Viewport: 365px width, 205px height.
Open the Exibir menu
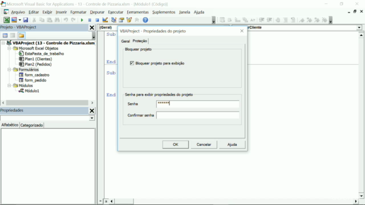tap(47, 12)
